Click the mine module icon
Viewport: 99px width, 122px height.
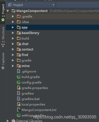[19, 66]
